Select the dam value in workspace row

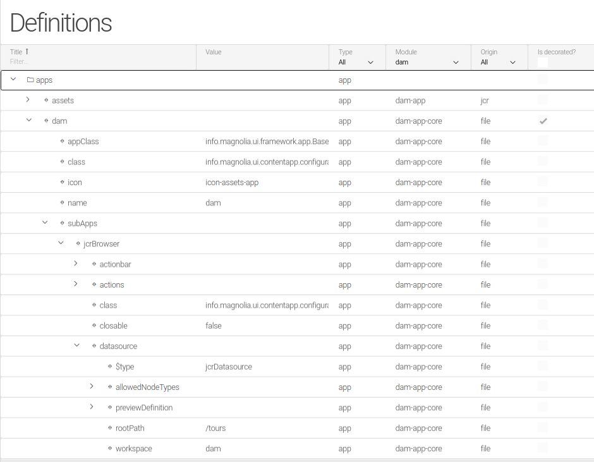coord(213,448)
